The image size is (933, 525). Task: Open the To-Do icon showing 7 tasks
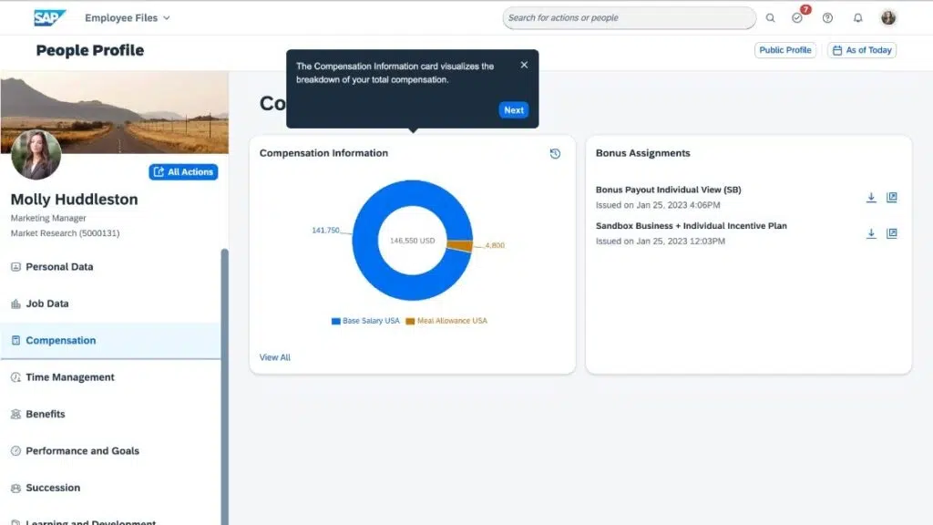797,17
